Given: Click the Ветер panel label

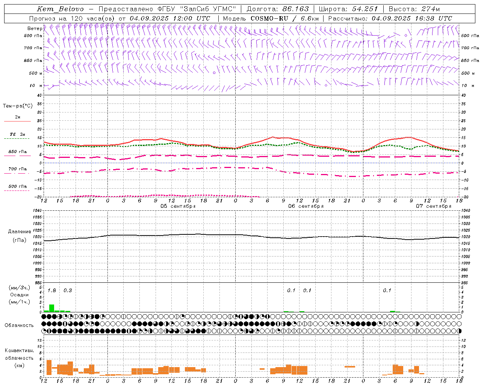Looking at the screenshot, I should 35,28.
